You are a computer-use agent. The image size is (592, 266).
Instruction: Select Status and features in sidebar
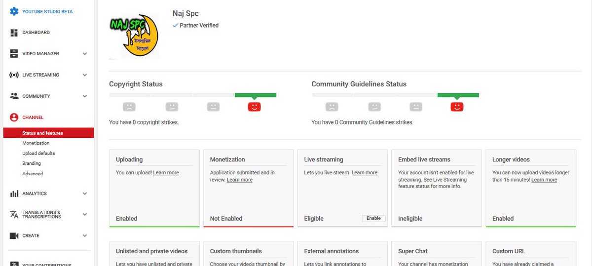point(48,133)
